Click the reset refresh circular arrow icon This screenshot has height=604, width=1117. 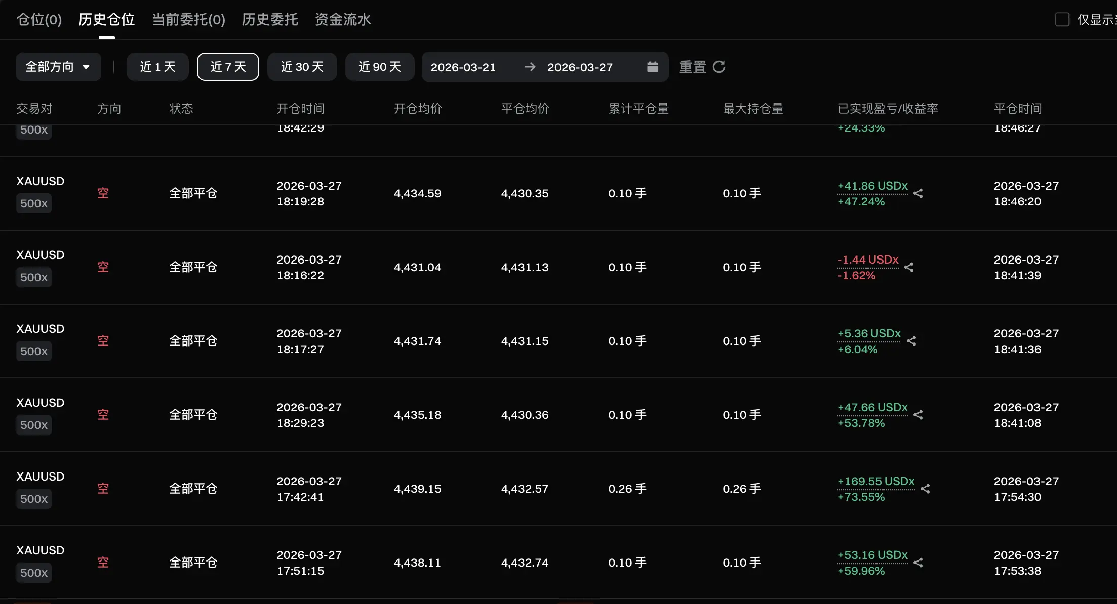point(719,67)
